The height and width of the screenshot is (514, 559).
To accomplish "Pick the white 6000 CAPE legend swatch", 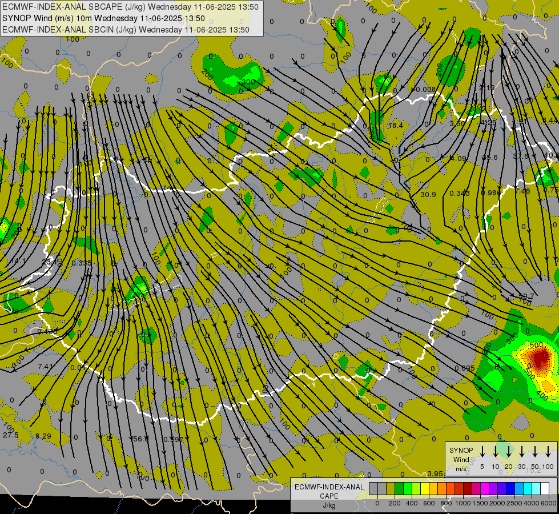I will click(x=544, y=489).
